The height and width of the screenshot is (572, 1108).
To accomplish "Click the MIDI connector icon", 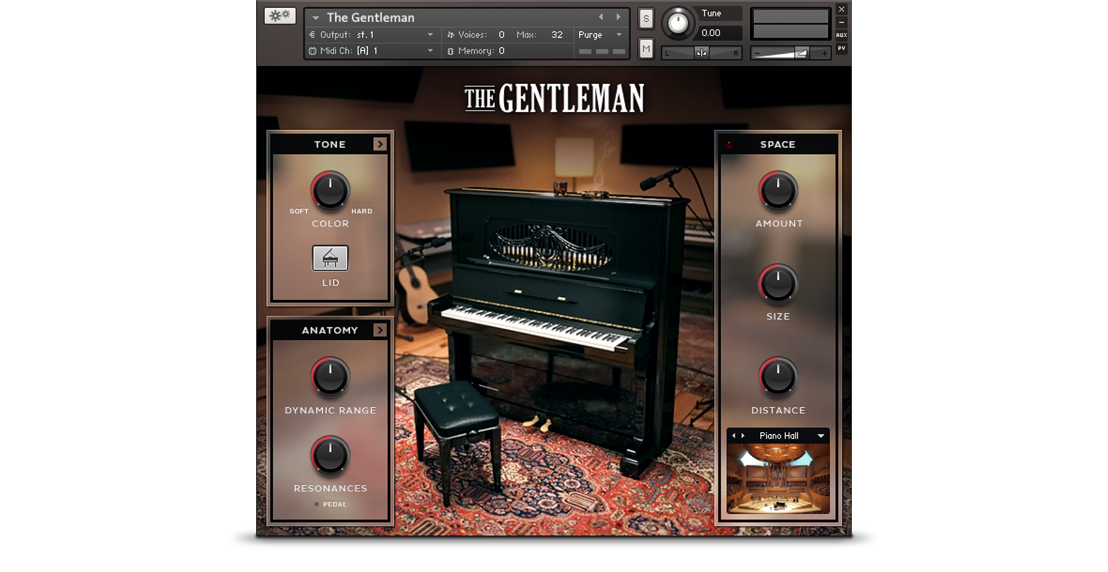I will [312, 51].
